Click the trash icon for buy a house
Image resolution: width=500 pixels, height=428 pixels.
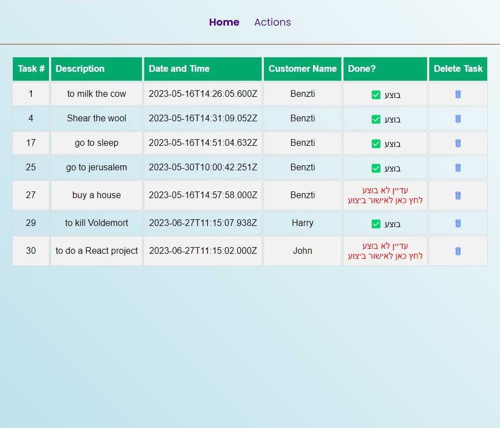[x=458, y=195]
